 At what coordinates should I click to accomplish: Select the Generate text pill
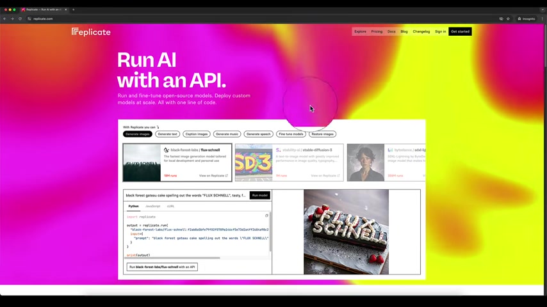point(167,134)
